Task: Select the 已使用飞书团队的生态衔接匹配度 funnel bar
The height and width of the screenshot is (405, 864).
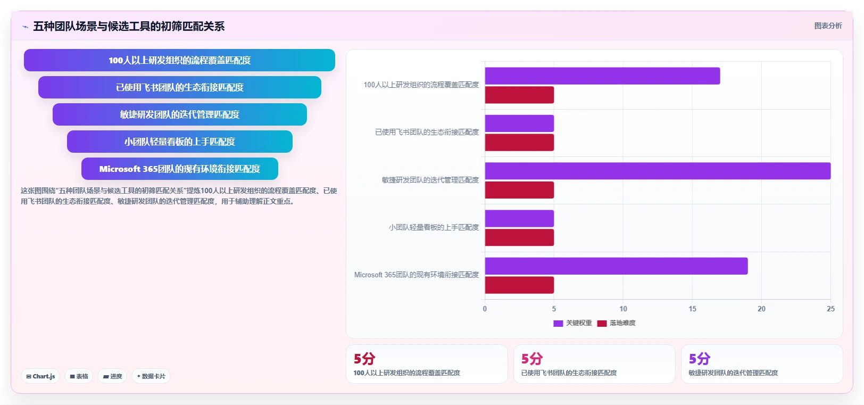Action: (180, 87)
